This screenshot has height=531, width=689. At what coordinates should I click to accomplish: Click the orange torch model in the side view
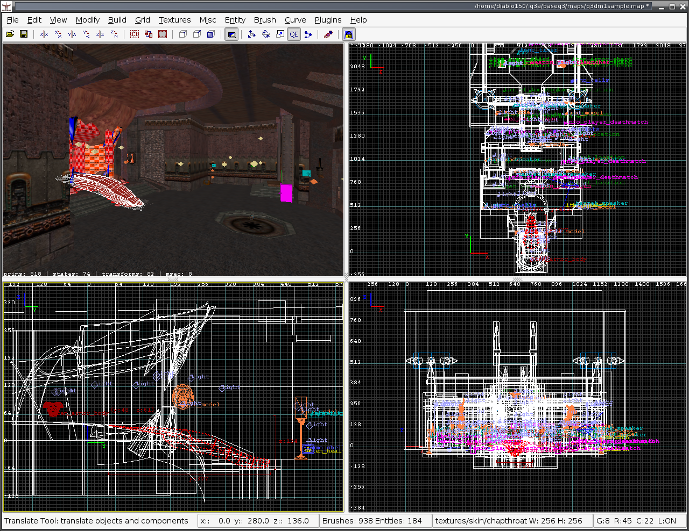pos(301,438)
